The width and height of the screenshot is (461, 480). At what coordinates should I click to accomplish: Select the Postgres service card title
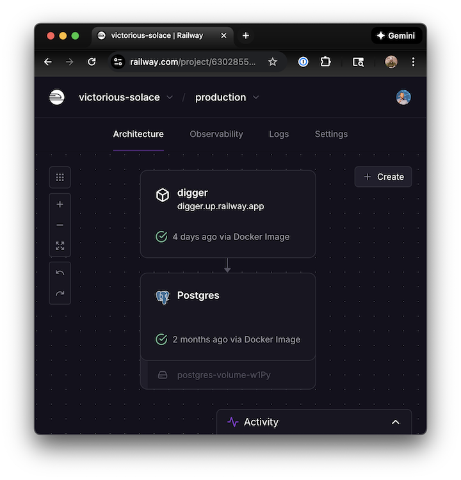[x=198, y=296]
